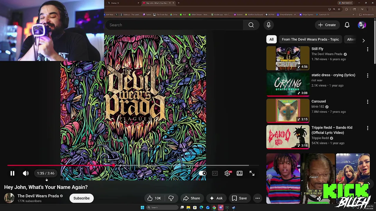Image resolution: width=376 pixels, height=211 pixels.
Task: Enter fullscreen with the expand arrows icon
Action: [x=252, y=173]
